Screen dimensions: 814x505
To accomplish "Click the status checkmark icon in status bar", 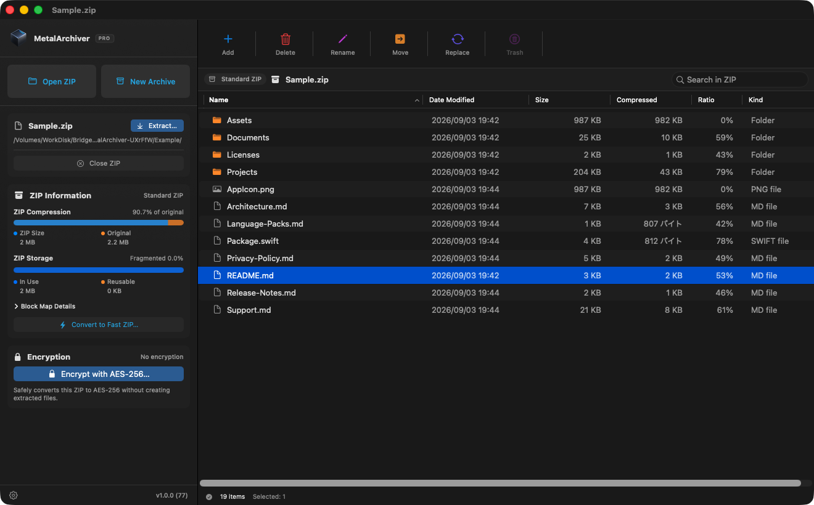I will pos(209,496).
